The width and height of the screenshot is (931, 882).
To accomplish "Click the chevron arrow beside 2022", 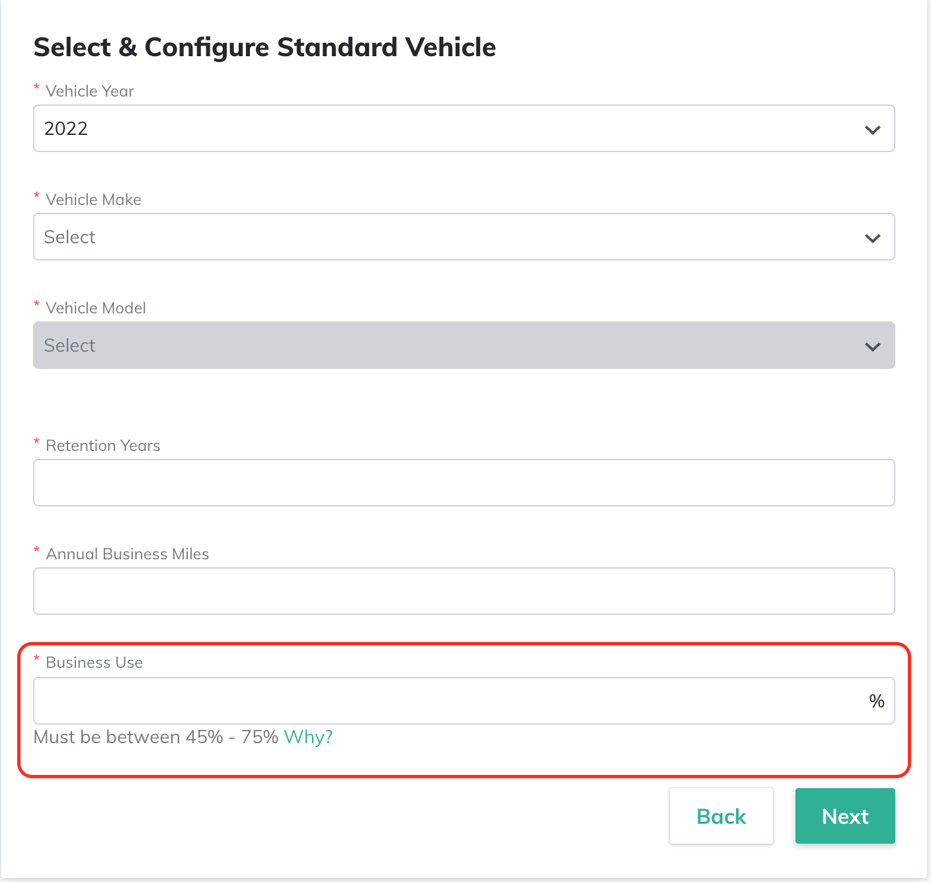I will 872,130.
